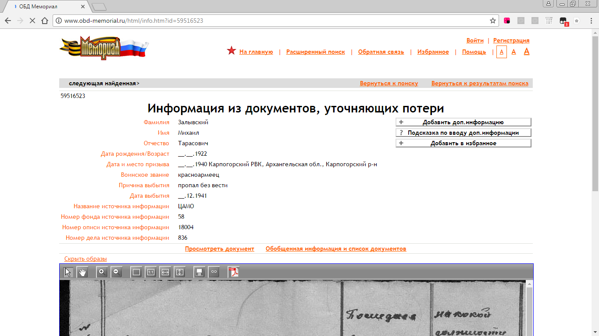Zoom in on the document image

point(102,272)
